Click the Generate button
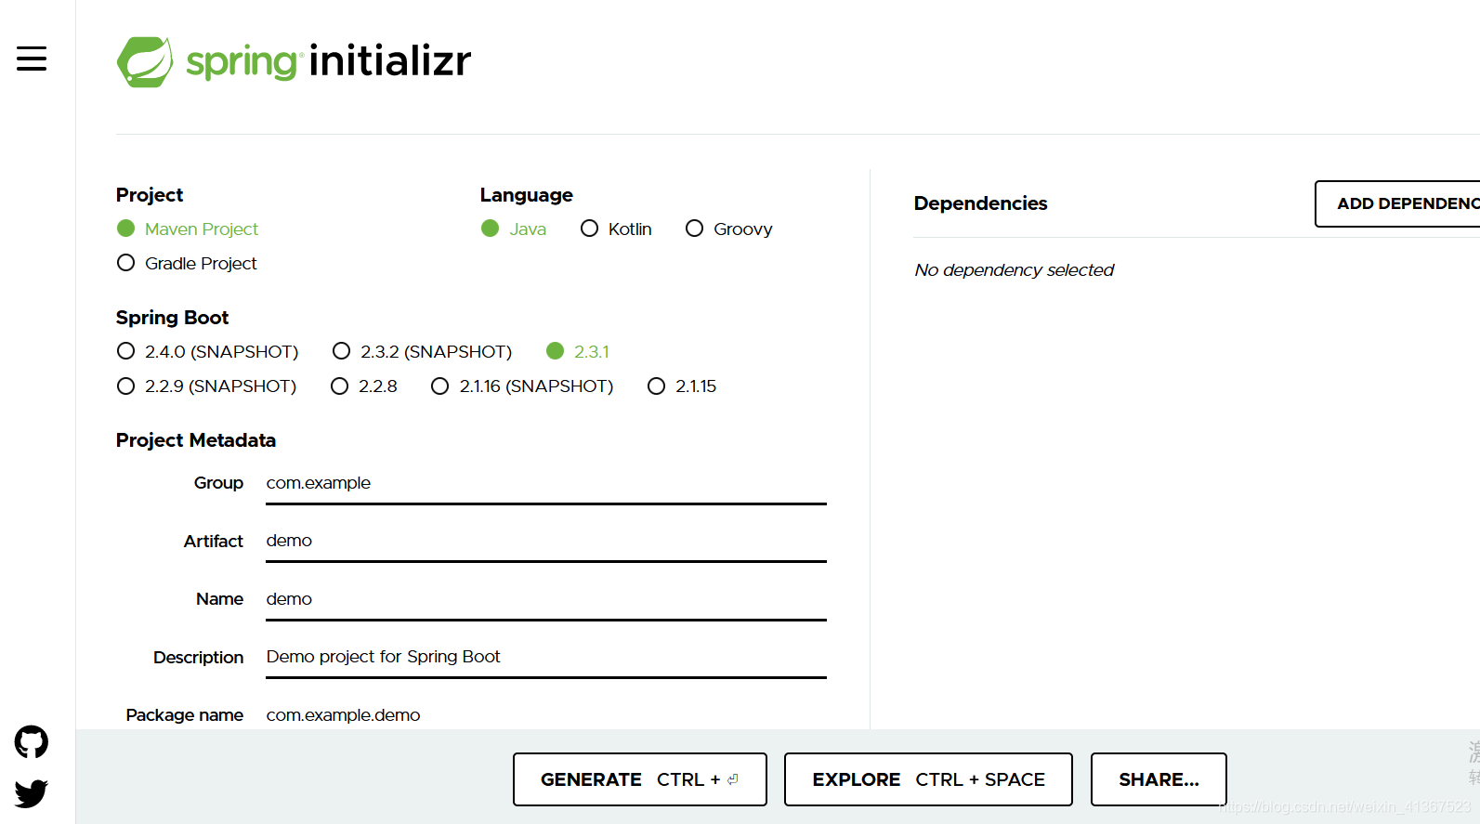 640,779
